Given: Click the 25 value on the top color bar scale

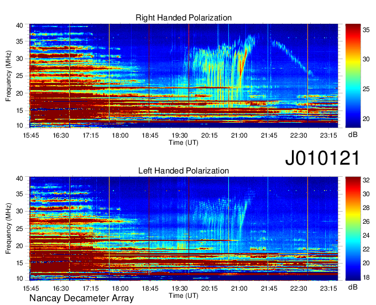Looking at the screenshot, I should pyautogui.click(x=366, y=89).
